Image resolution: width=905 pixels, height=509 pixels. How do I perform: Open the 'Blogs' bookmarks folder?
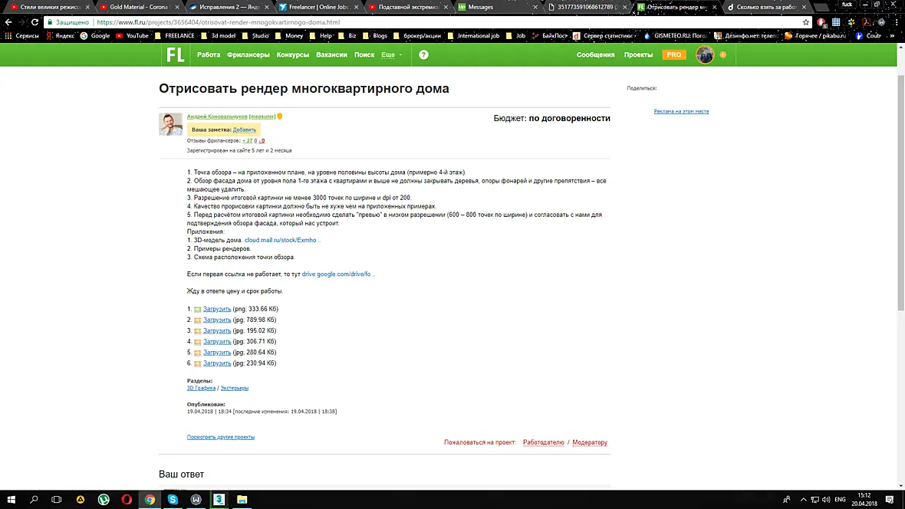375,36
